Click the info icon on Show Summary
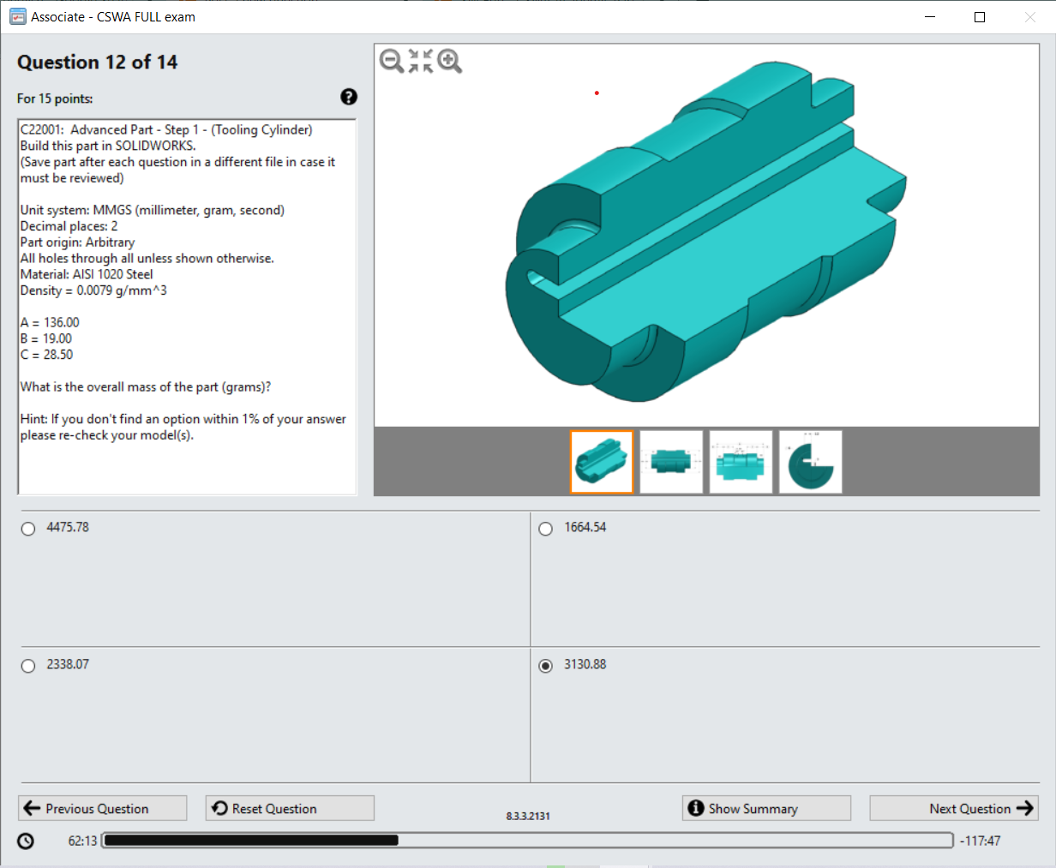Screen dimensions: 1056x868 [x=695, y=807]
